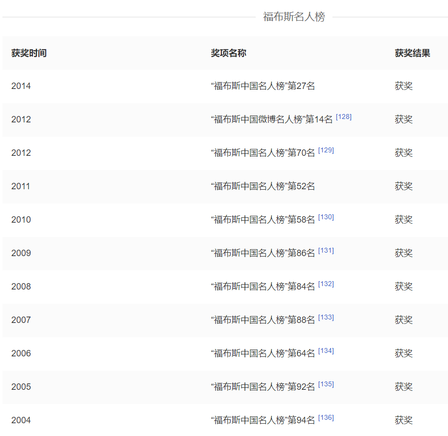The height and width of the screenshot is (436, 448).
Task: Open footnote [130] in the 2010 row
Action: point(326,217)
